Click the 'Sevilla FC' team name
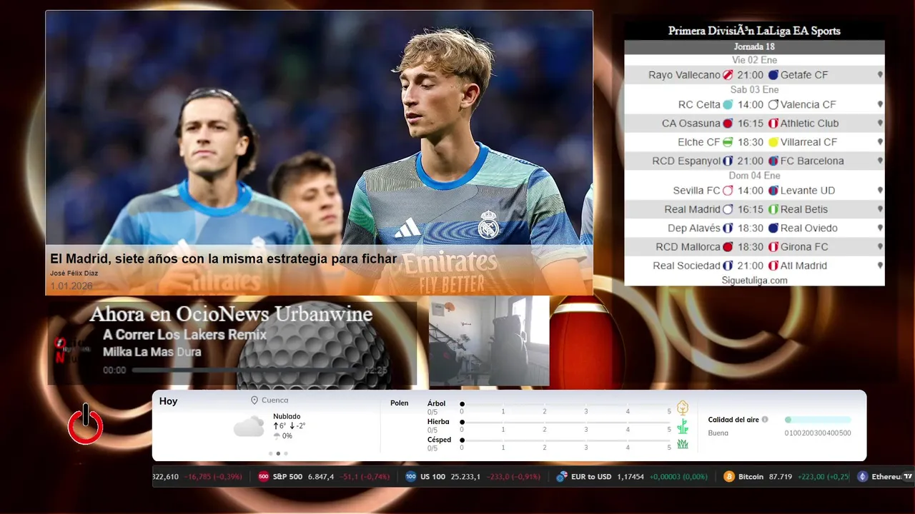 pyautogui.click(x=696, y=191)
